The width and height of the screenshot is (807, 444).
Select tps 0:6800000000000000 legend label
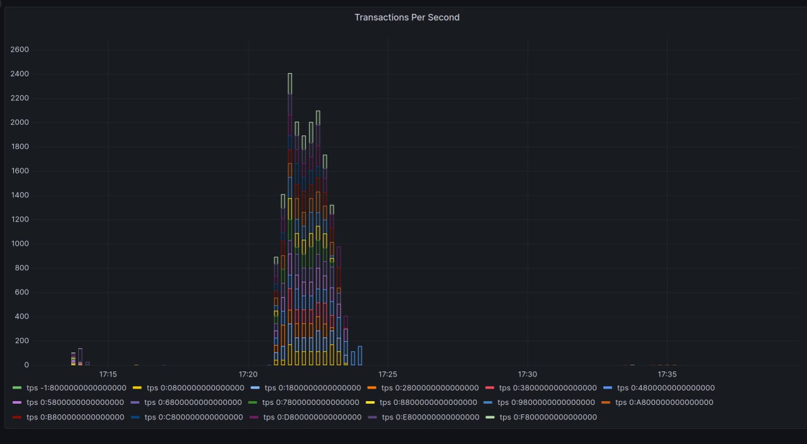point(193,402)
